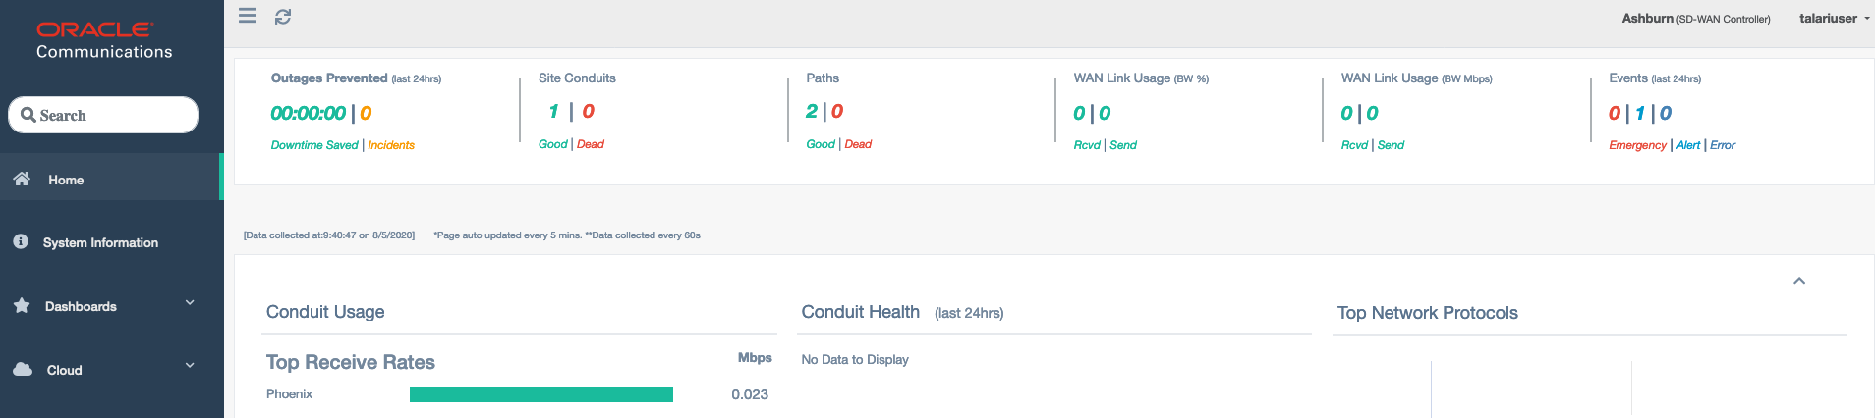The image size is (1875, 418).
Task: Expand the Dashboards submenu chevron
Action: point(190,302)
